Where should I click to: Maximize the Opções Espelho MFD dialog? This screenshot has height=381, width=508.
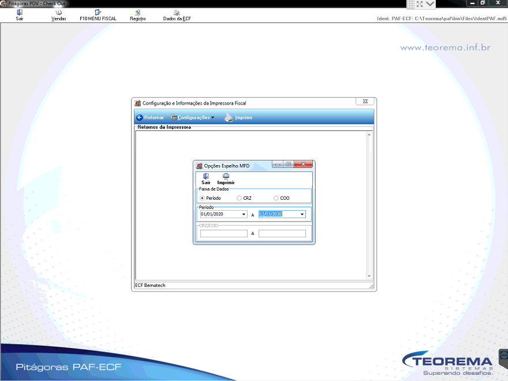tap(288, 165)
